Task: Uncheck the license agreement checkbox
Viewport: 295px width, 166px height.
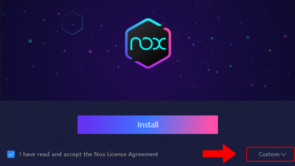Action: [x=11, y=154]
